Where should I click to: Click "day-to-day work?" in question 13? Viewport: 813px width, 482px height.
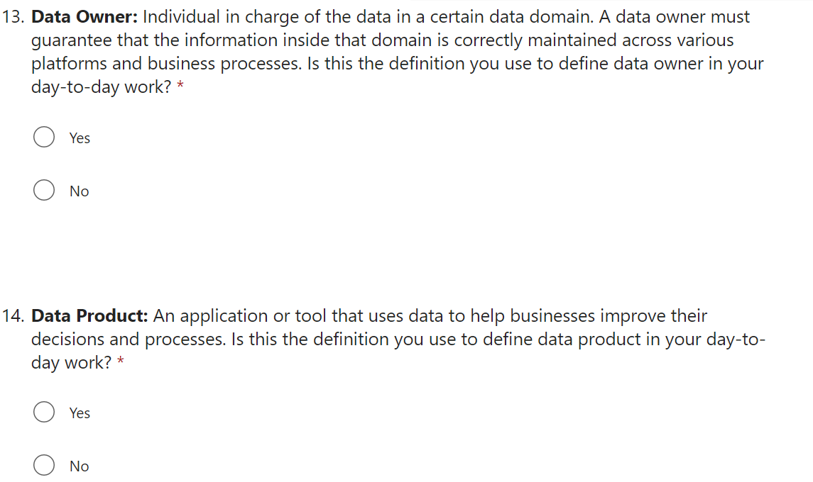pos(101,88)
